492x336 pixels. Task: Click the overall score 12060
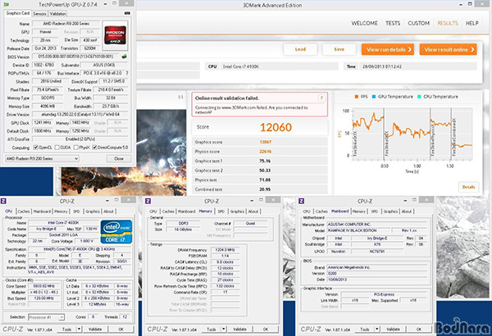[x=276, y=127]
